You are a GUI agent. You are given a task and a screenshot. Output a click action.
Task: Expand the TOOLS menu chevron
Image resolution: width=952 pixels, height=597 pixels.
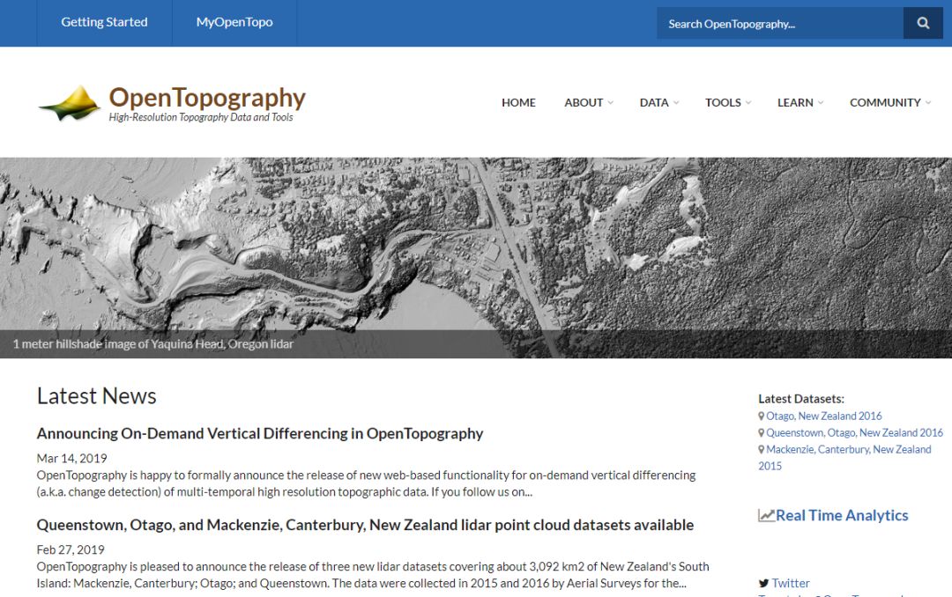[748, 102]
